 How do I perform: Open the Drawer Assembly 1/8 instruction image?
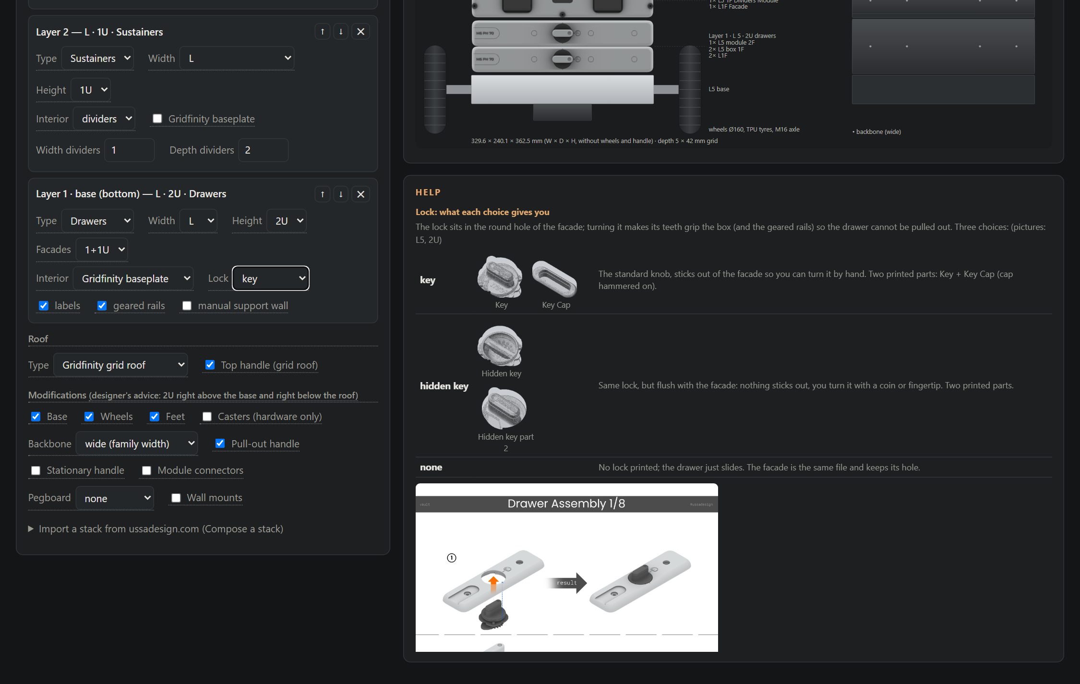tap(566, 567)
